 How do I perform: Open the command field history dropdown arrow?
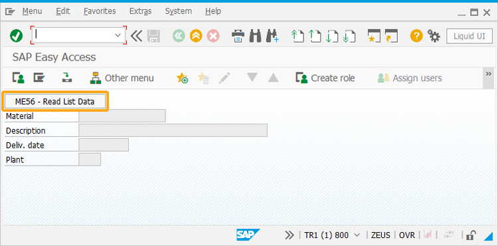click(118, 35)
